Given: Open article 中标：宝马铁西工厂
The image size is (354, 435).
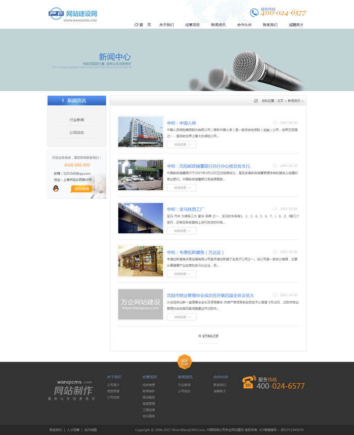Looking at the screenshot, I should [x=186, y=209].
